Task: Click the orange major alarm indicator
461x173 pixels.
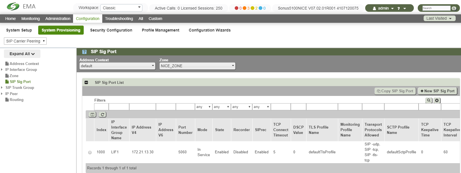Action: 244,8
